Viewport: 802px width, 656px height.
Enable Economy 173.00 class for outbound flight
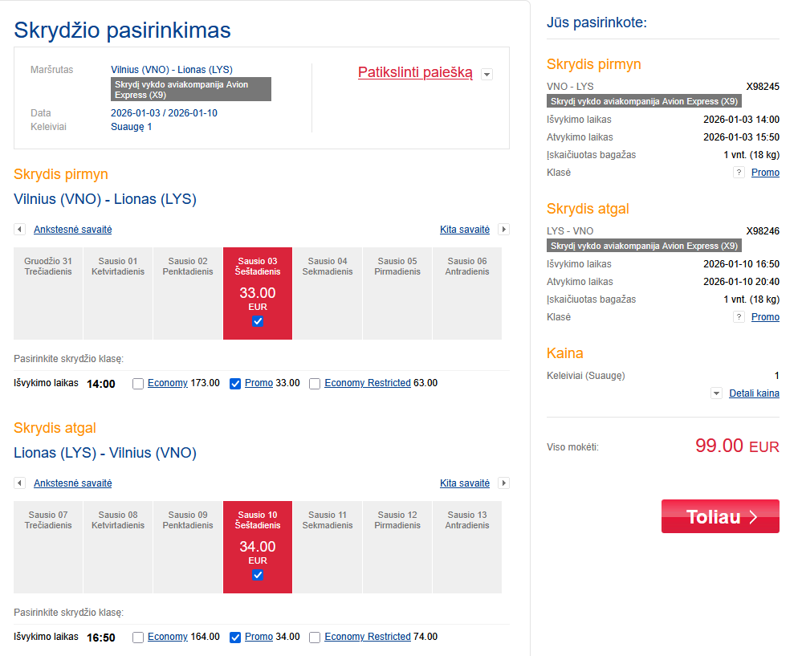pos(138,384)
